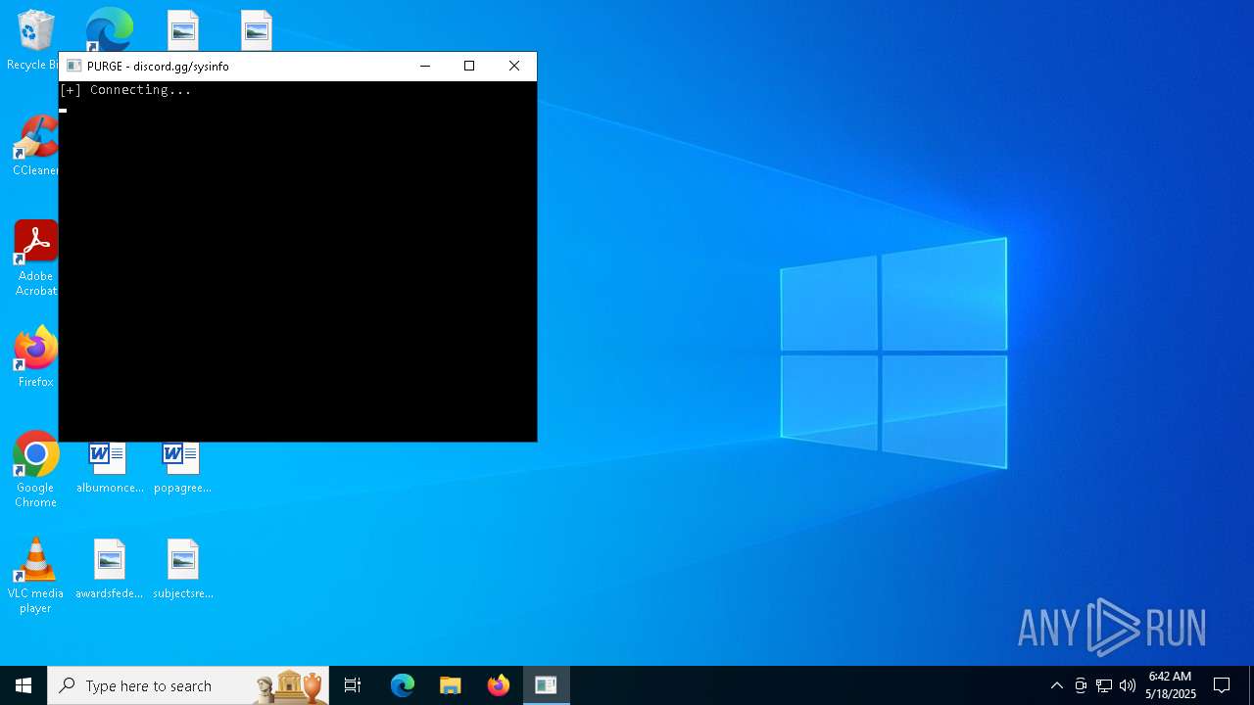Click the PURGE console taskbar button
This screenshot has width=1254, height=705.
click(546, 685)
